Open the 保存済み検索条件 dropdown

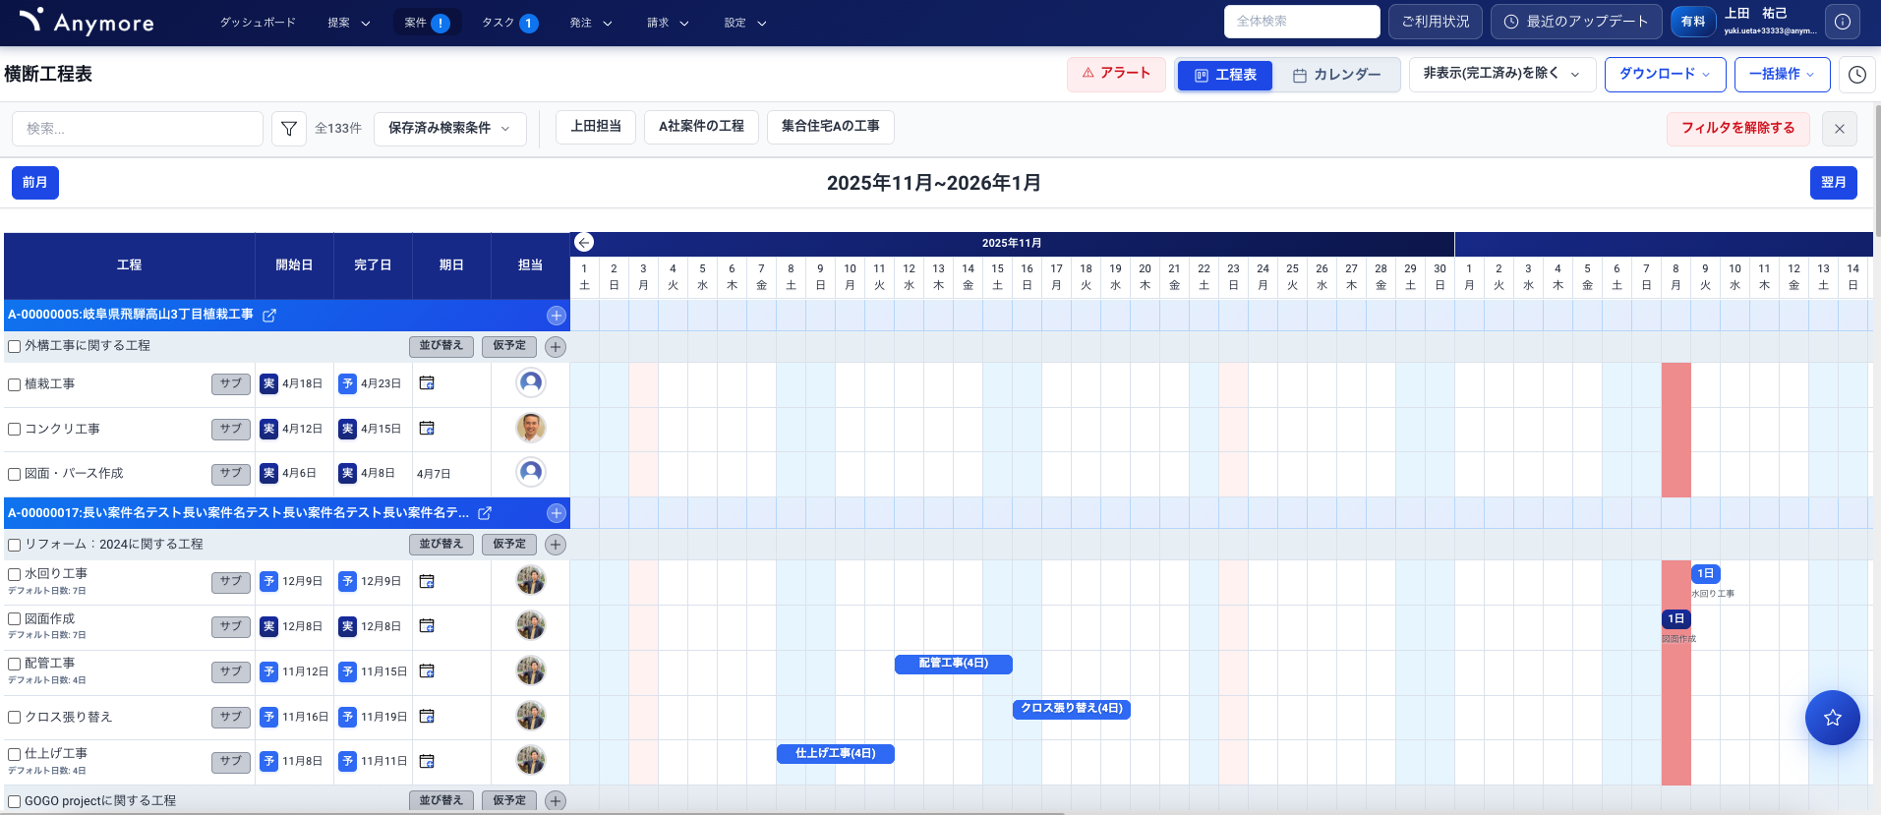click(x=449, y=129)
